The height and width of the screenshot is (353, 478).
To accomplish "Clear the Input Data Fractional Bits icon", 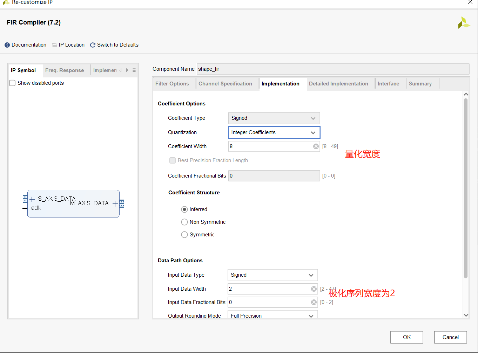I will coord(314,302).
